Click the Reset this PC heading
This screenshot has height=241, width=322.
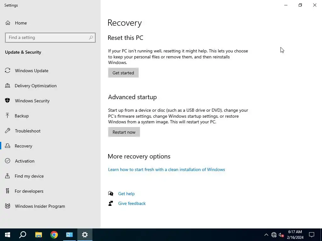pyautogui.click(x=125, y=38)
